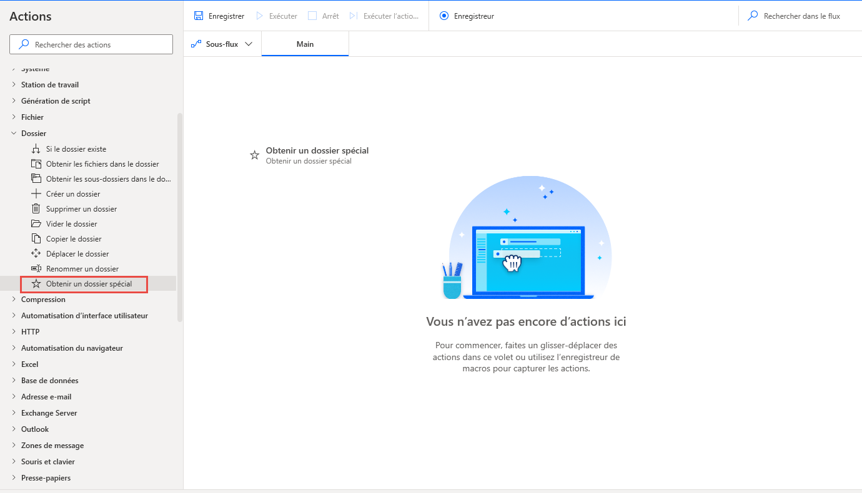Expand the Zones de message category
The width and height of the screenshot is (862, 493).
(x=14, y=446)
